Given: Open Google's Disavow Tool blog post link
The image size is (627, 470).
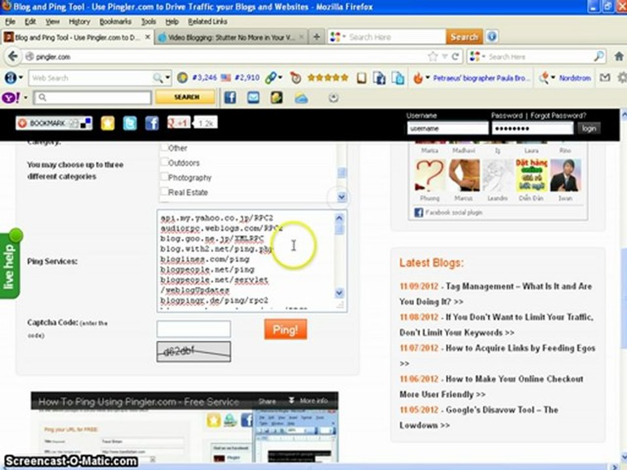Looking at the screenshot, I should pos(479,417).
